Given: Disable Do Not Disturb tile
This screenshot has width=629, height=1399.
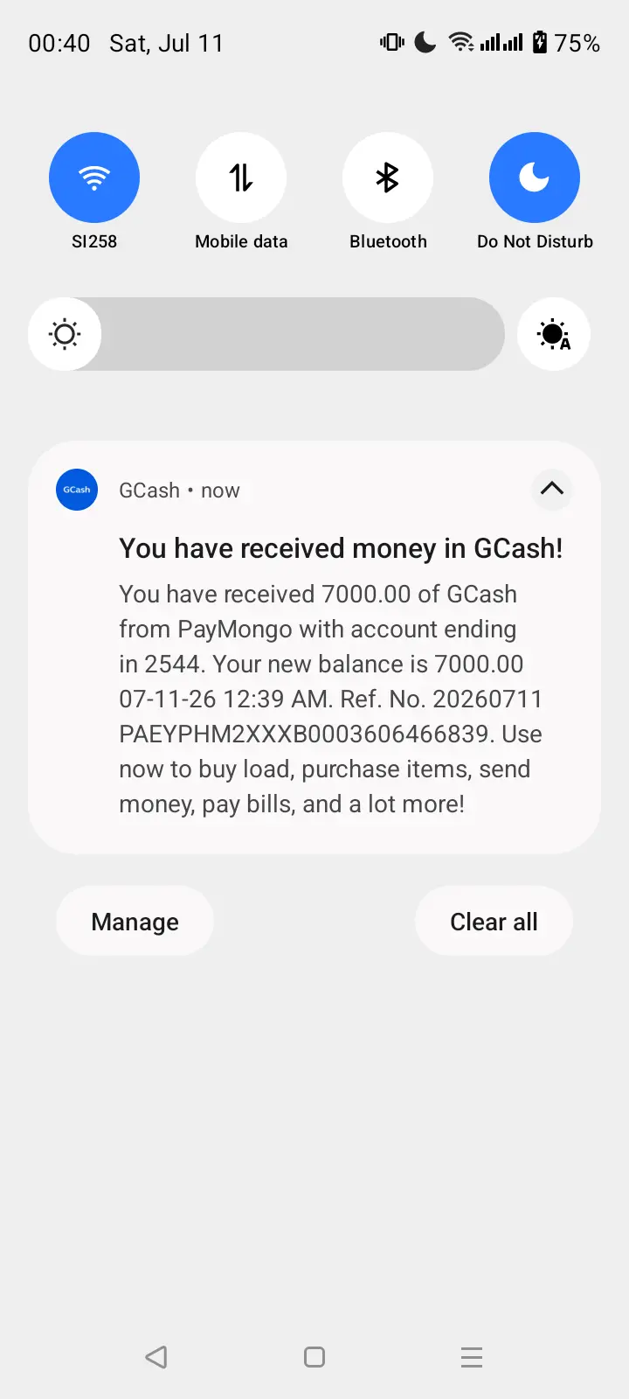Looking at the screenshot, I should [535, 177].
